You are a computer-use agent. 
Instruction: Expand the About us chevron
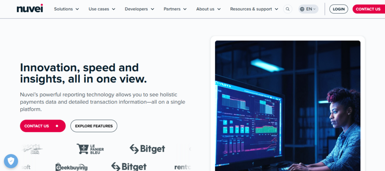coord(219,9)
